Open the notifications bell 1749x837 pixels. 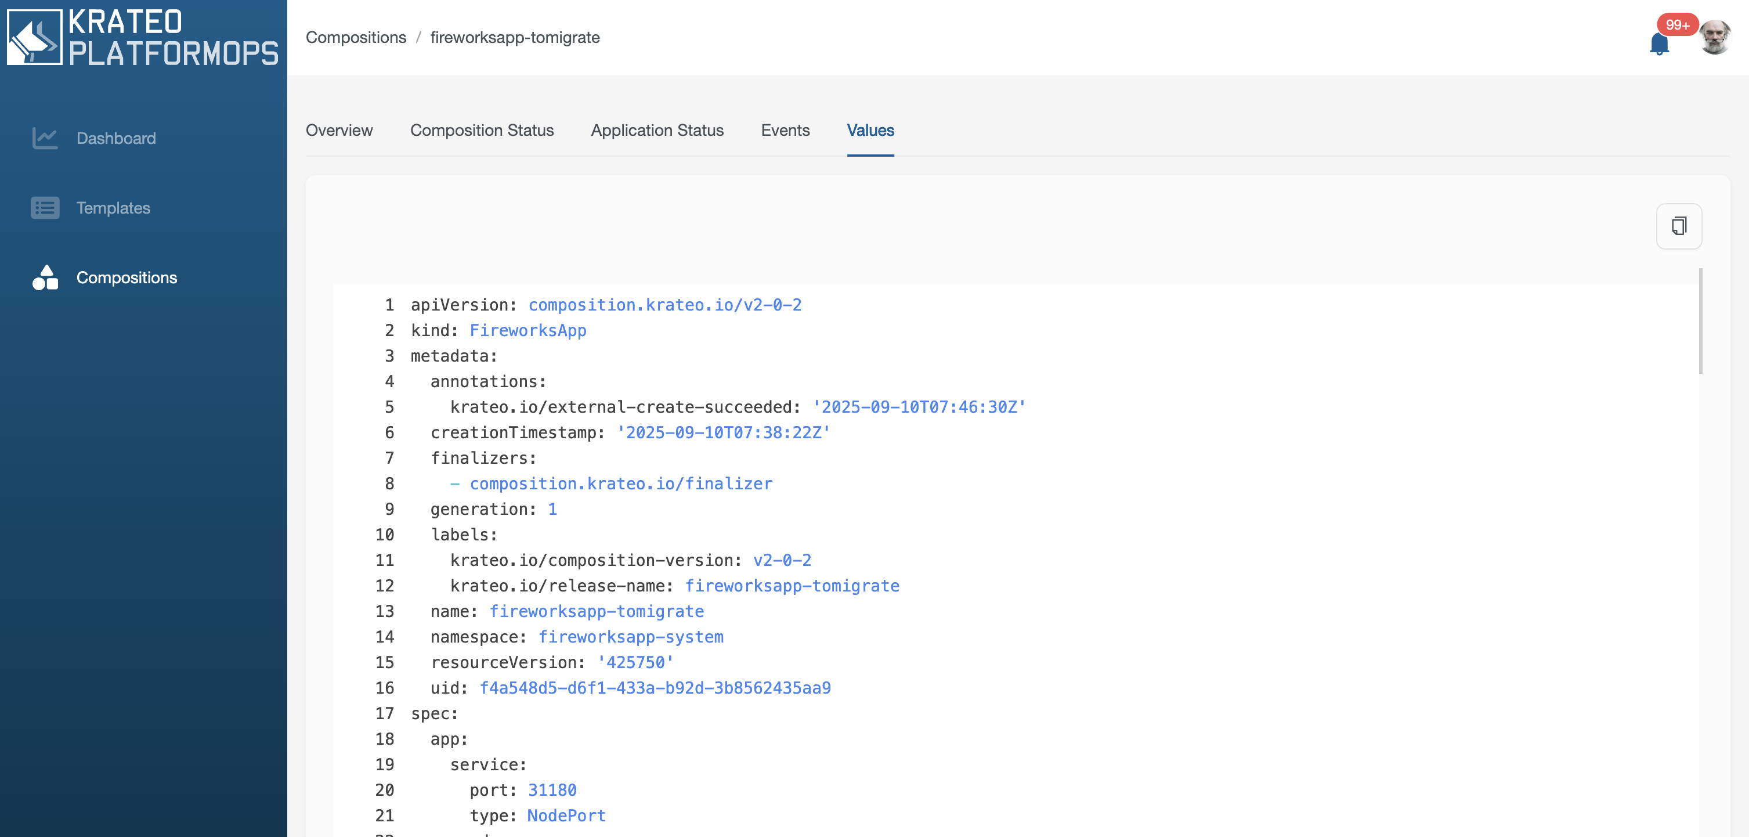coord(1658,44)
